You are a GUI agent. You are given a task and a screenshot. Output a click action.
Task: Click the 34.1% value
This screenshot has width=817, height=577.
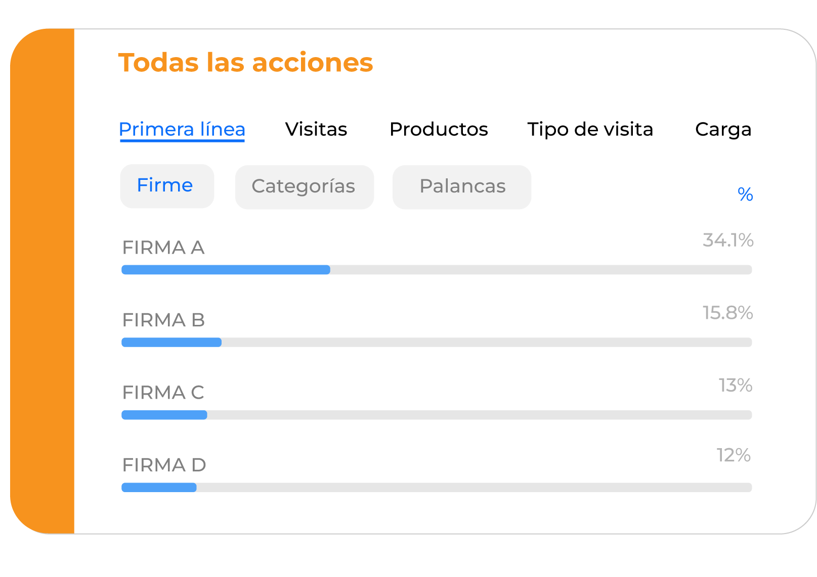coord(728,240)
